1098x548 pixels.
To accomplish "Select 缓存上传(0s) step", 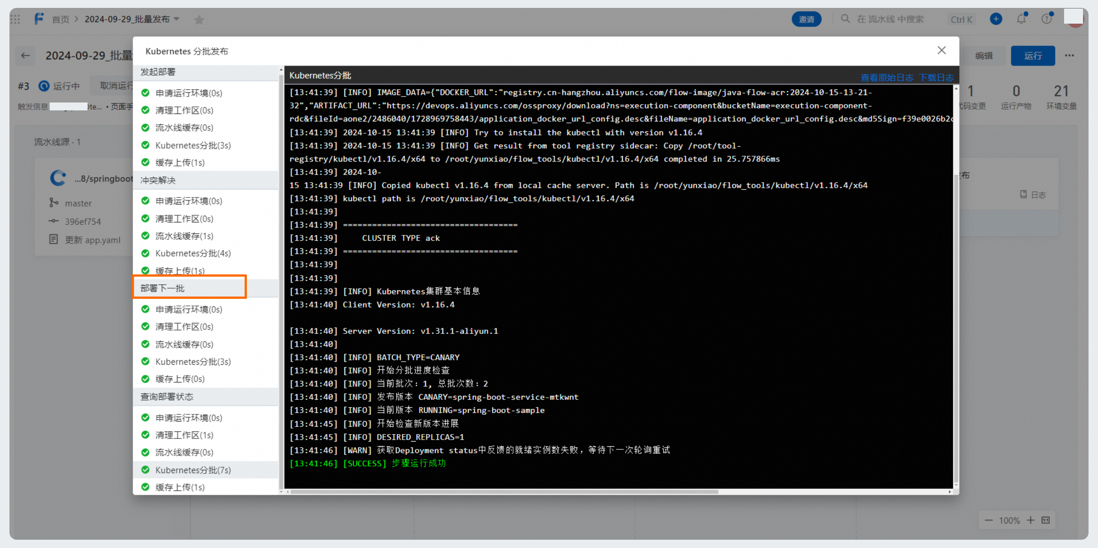I will (x=206, y=379).
